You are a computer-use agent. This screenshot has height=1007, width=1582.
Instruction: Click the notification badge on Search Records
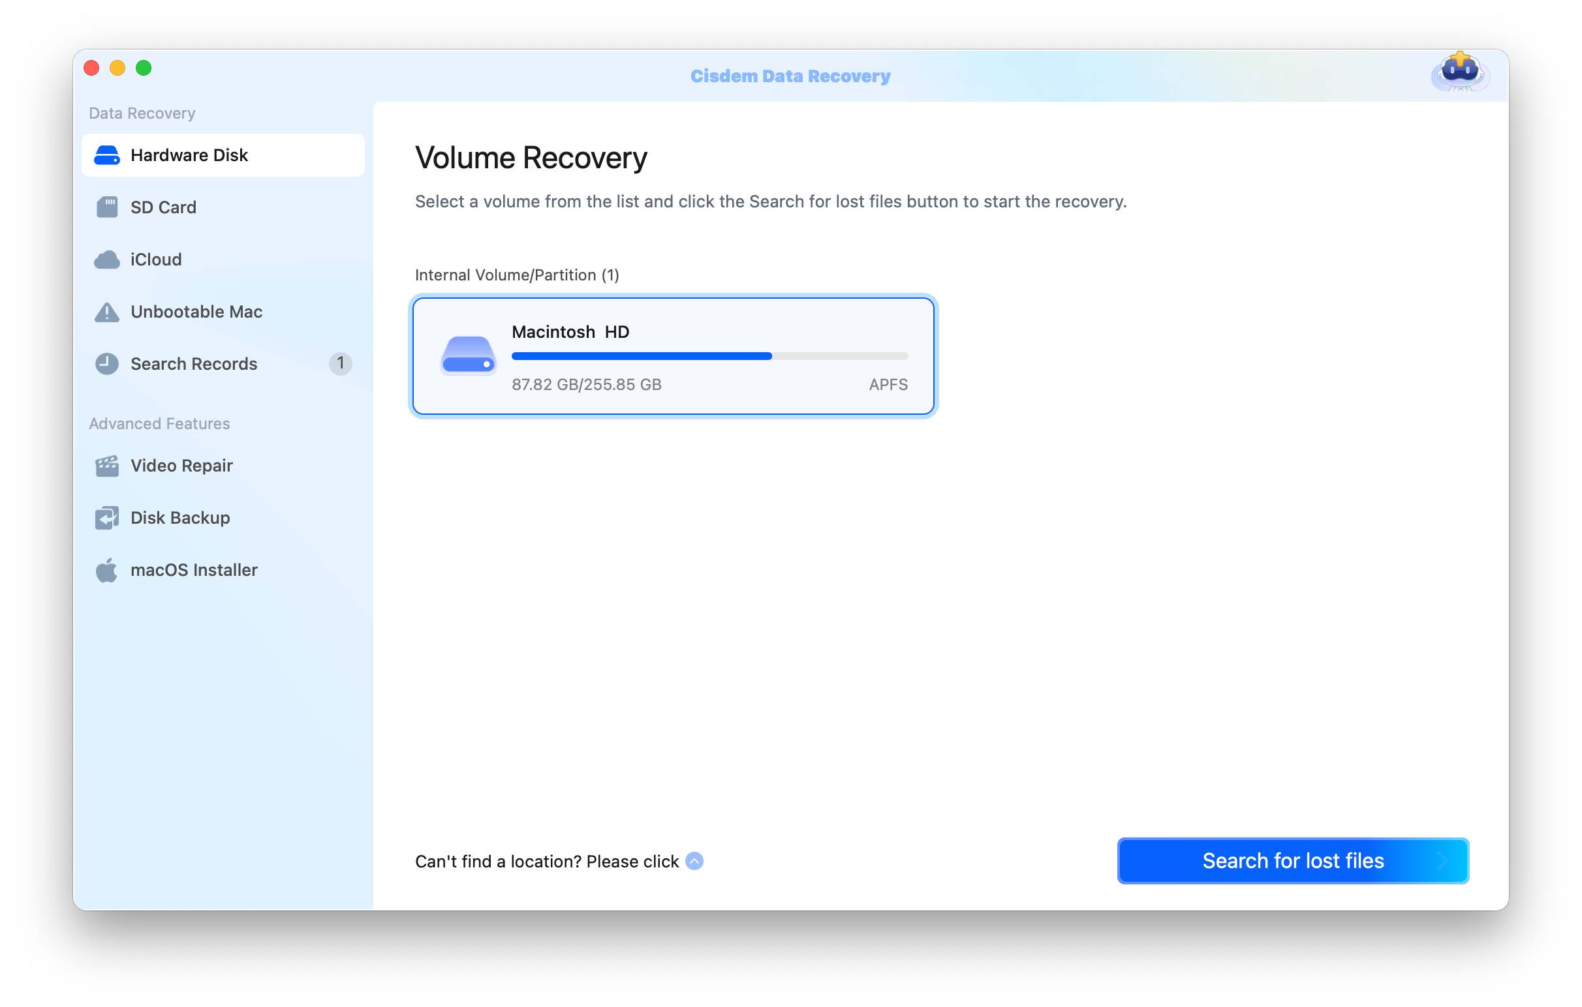[x=341, y=364]
